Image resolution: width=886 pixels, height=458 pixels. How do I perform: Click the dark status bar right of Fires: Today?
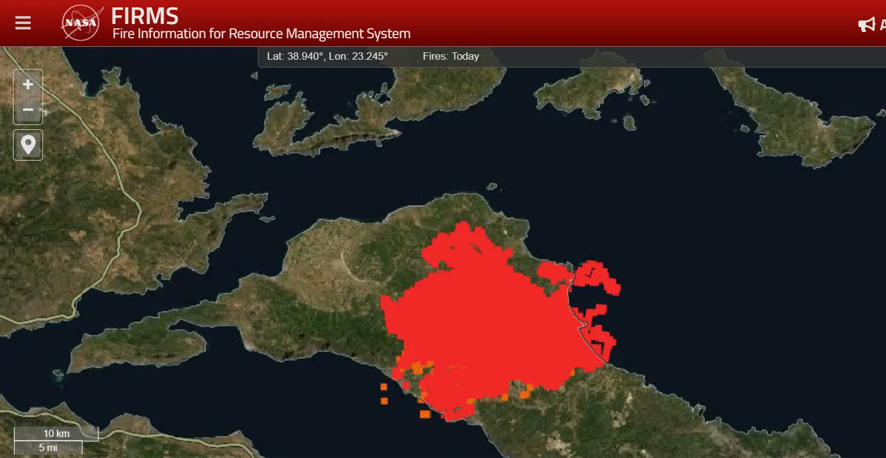pos(677,57)
